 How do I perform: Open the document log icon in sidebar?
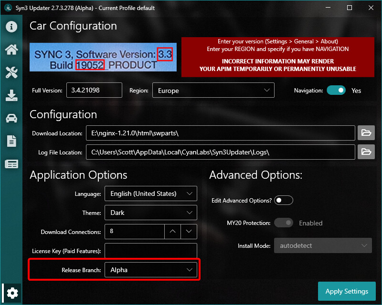pyautogui.click(x=11, y=141)
